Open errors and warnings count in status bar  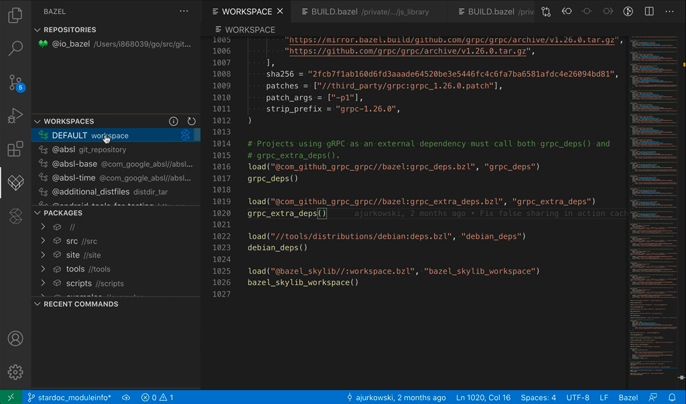tap(157, 397)
